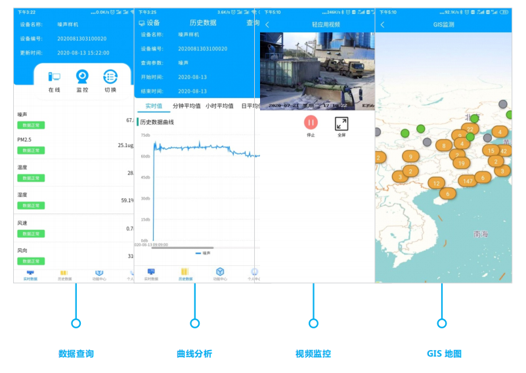Image resolution: width=526 pixels, height=373 pixels.
Task: Open 历史数据 in first screen's bottom bar
Action: (64, 274)
